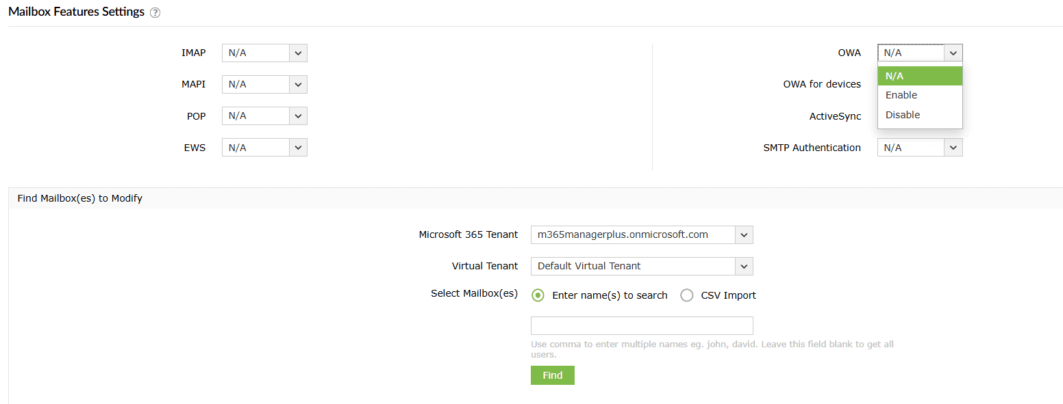The width and height of the screenshot is (1063, 404).
Task: Click the mailbox name search input field
Action: tap(641, 325)
